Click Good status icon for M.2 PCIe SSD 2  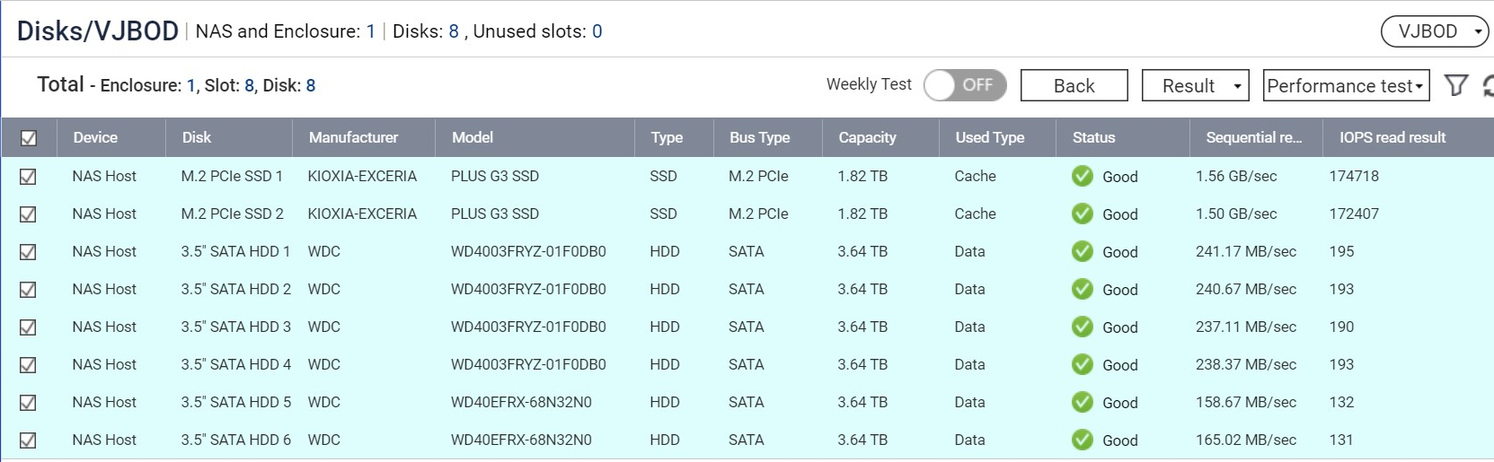1083,214
